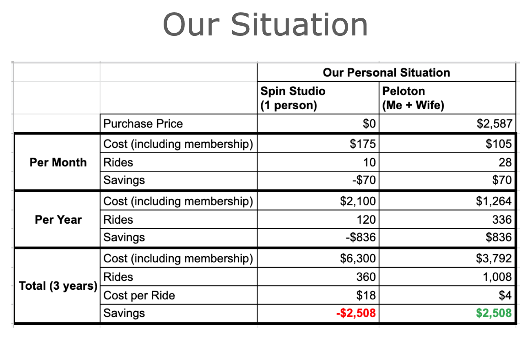Image resolution: width=528 pixels, height=339 pixels.
Task: Click the "Per Year" section label
Action: point(58,220)
